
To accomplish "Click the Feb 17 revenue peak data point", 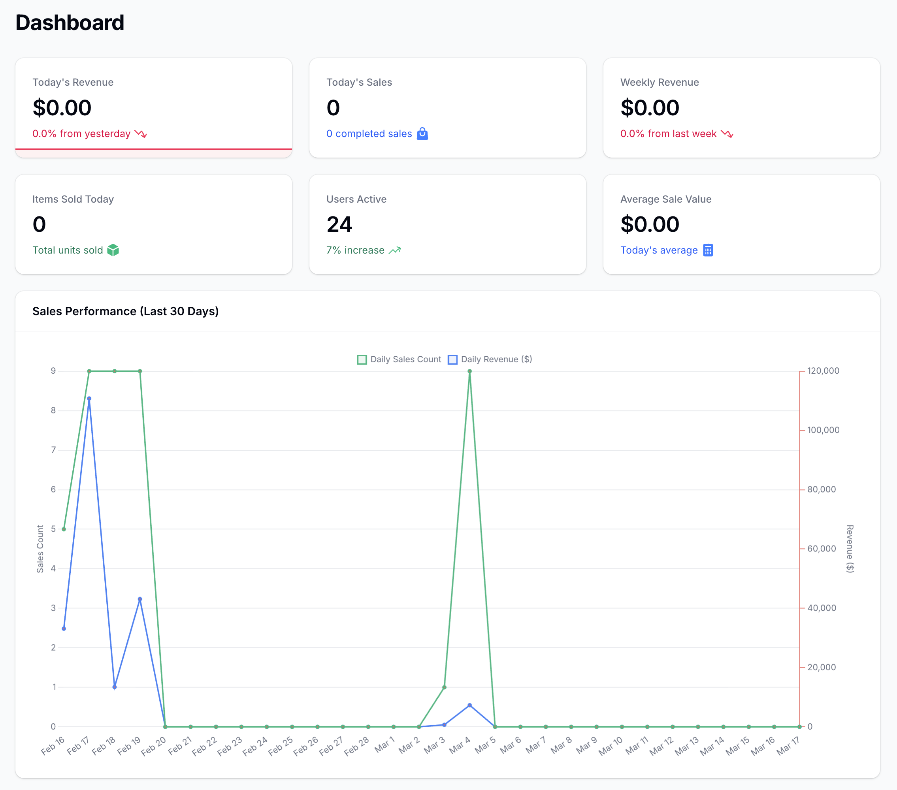I will pos(89,399).
